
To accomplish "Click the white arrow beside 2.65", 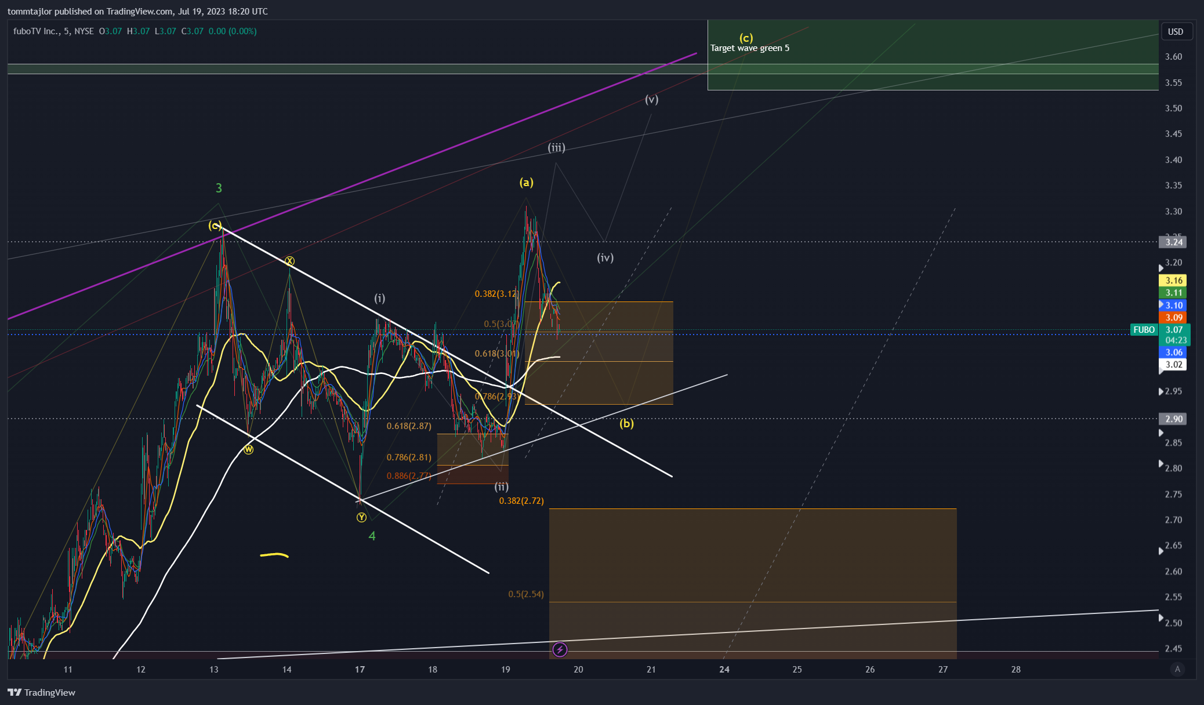I will pos(1161,551).
